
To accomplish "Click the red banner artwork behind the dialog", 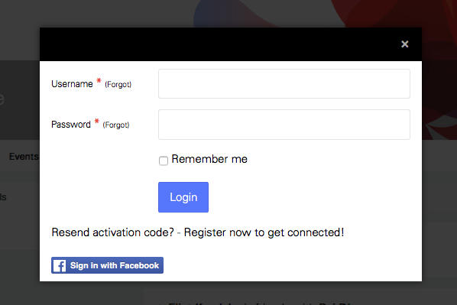I will coord(439,87).
